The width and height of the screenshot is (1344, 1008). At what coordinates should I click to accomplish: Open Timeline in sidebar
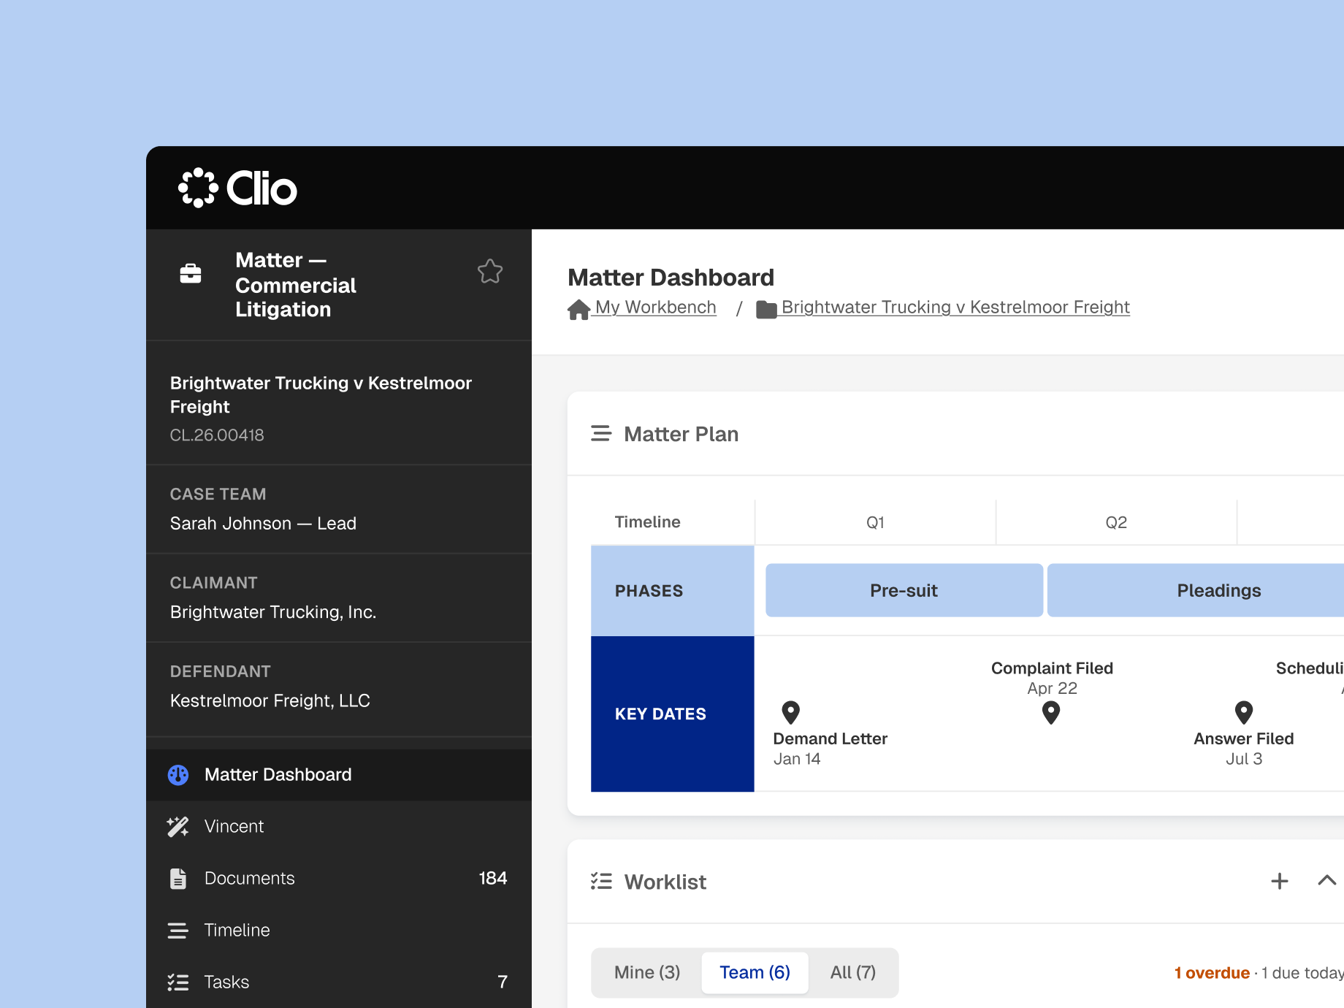tap(339, 930)
